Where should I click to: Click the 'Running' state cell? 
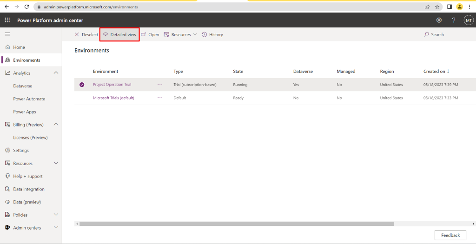coord(240,85)
